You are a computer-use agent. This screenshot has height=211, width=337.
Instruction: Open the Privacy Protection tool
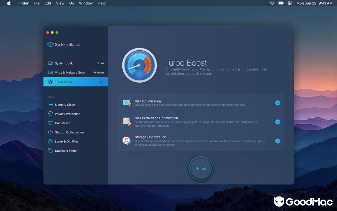pos(76,114)
